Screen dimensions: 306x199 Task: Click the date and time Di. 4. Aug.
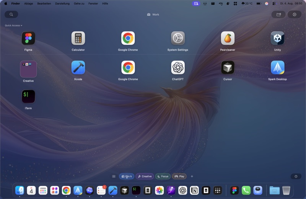[x=291, y=3]
